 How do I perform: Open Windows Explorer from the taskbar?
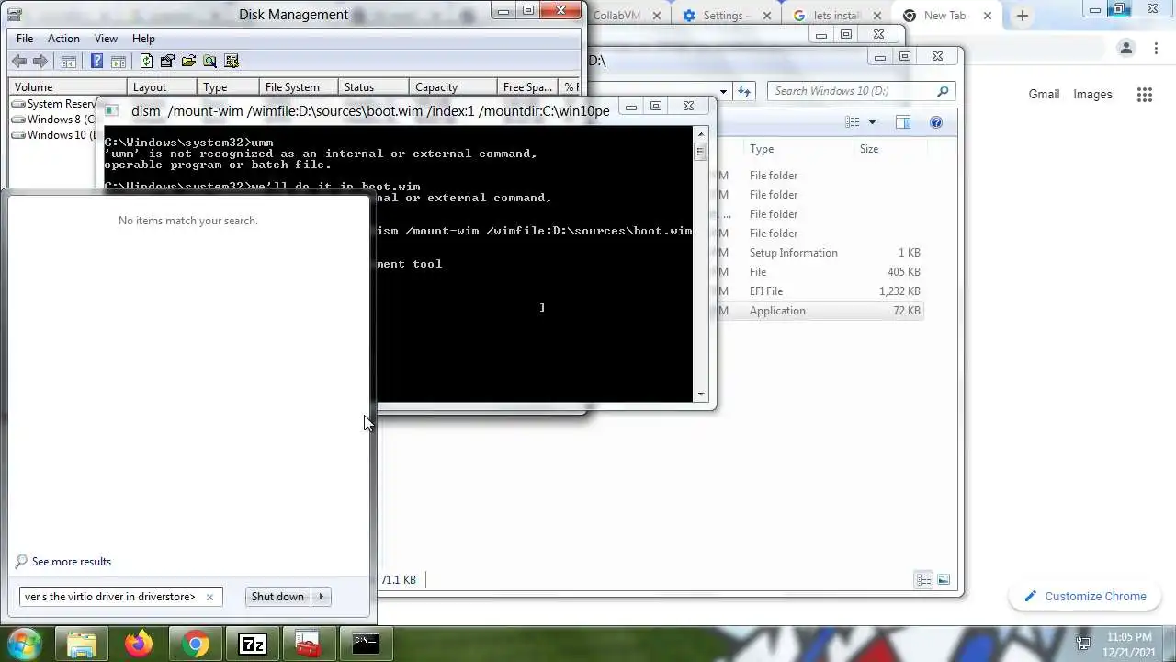pyautogui.click(x=82, y=645)
